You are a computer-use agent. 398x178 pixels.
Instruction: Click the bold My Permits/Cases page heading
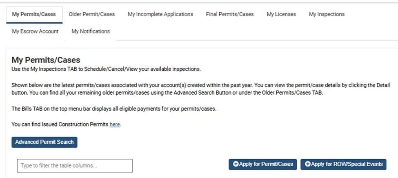[x=46, y=60]
